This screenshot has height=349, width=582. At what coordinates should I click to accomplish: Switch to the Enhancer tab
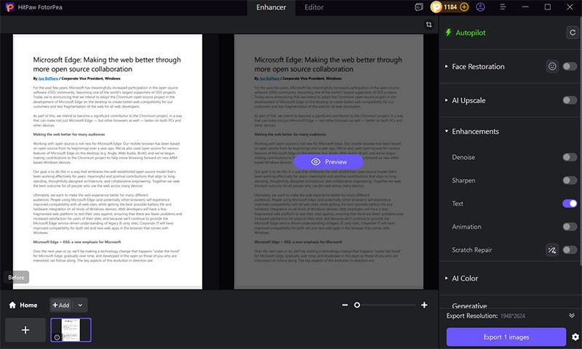tap(271, 7)
